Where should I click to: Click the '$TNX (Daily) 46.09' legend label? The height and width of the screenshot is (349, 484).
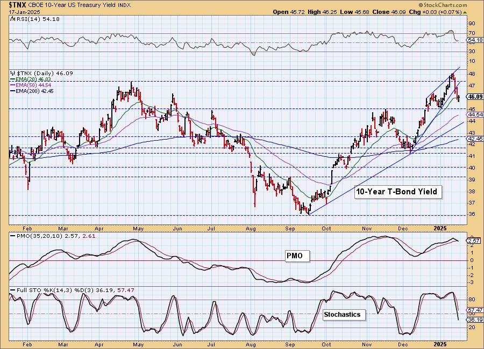pos(45,73)
